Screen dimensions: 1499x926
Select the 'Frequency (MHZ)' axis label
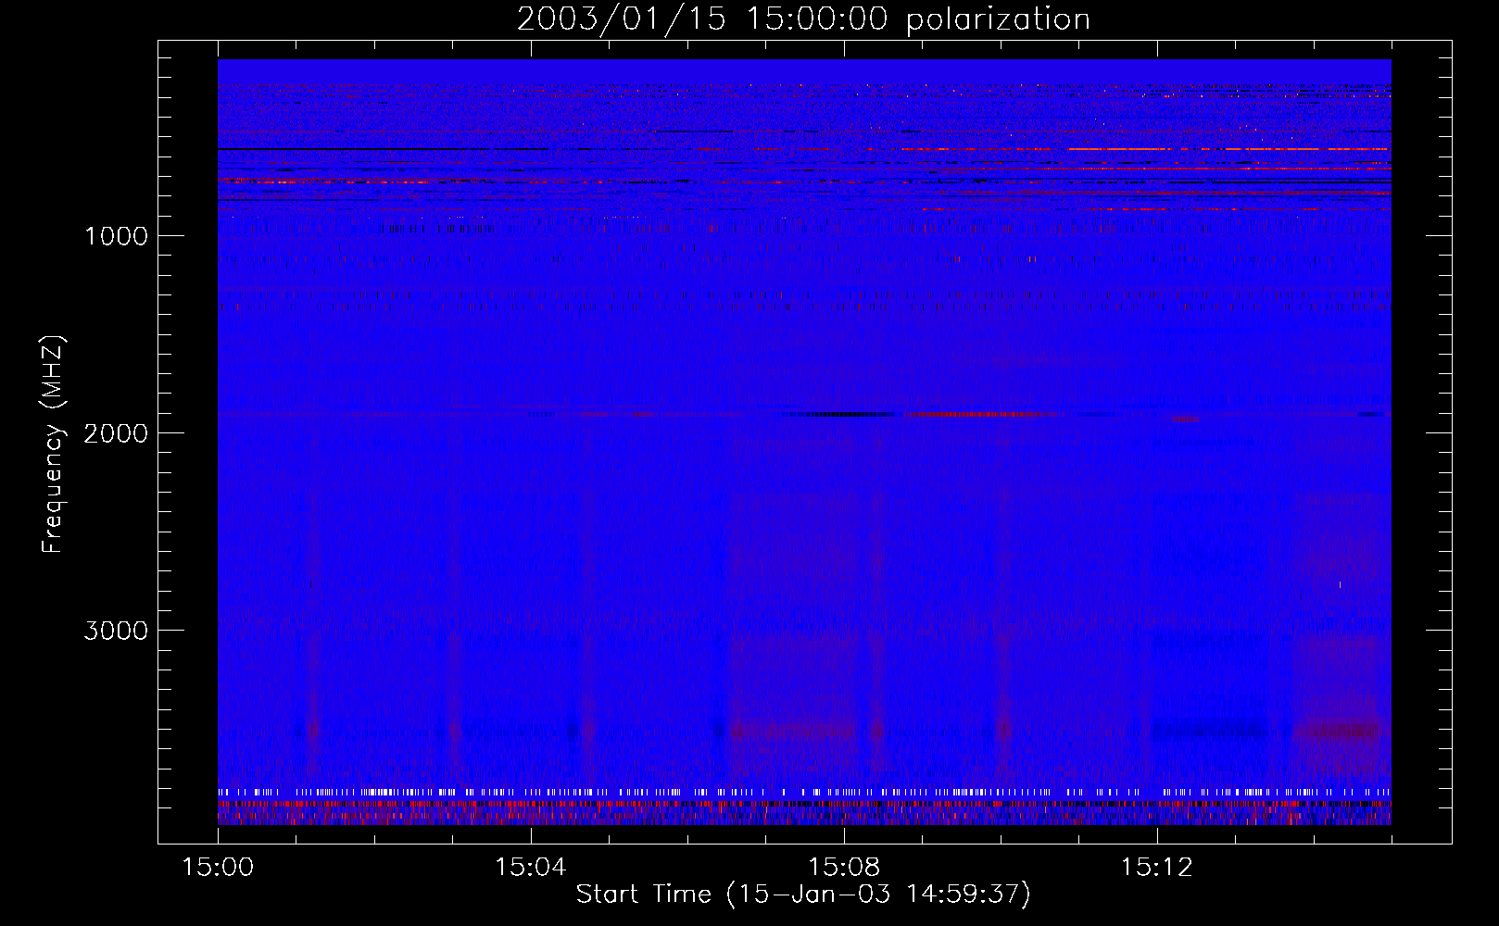coord(53,444)
